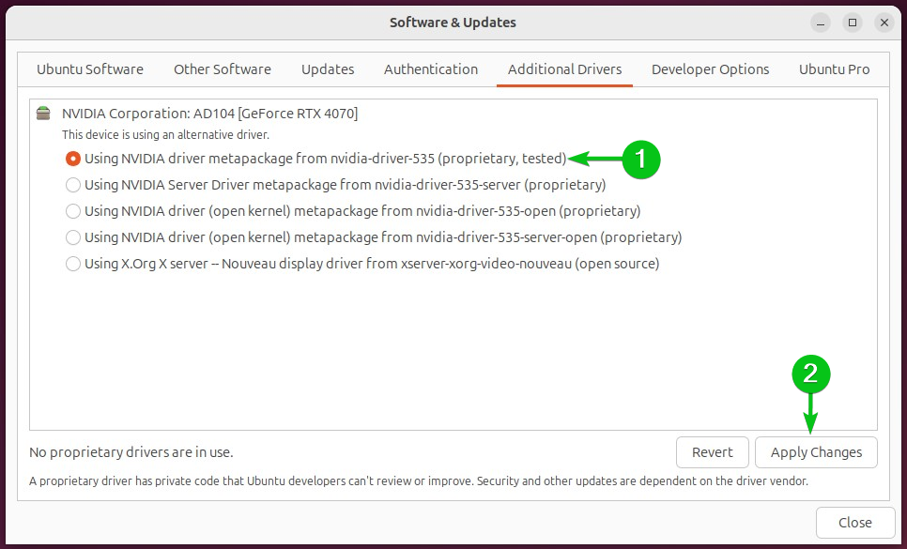The image size is (907, 549).
Task: Click 'This device is using an alternative driver.' text
Action: pyautogui.click(x=165, y=134)
